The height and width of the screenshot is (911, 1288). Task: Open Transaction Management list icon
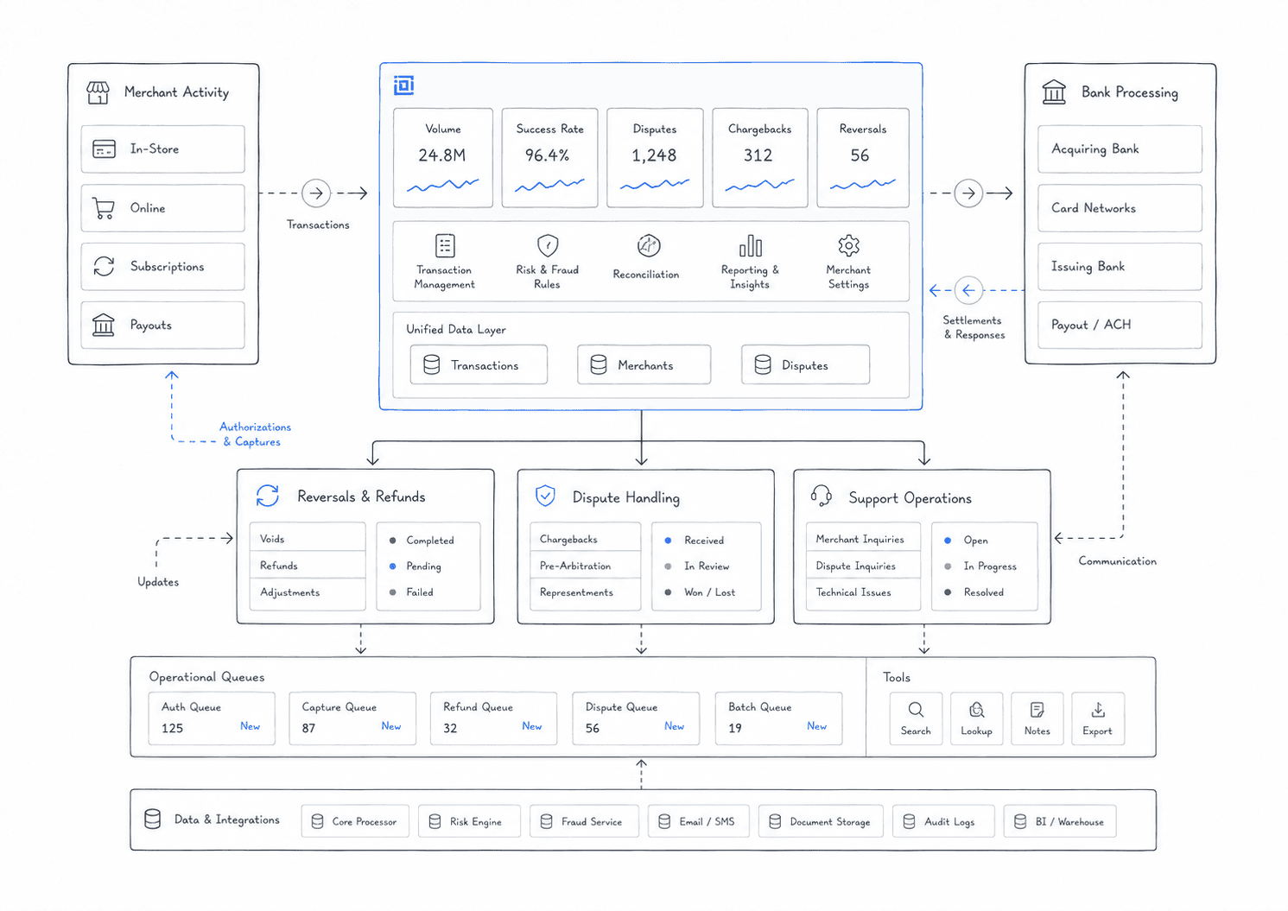click(x=445, y=246)
